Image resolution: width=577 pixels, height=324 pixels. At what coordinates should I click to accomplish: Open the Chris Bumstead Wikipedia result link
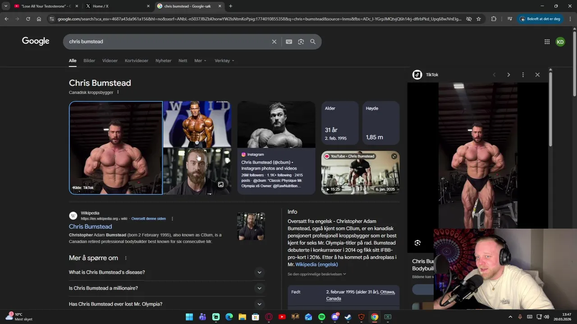[x=90, y=227]
